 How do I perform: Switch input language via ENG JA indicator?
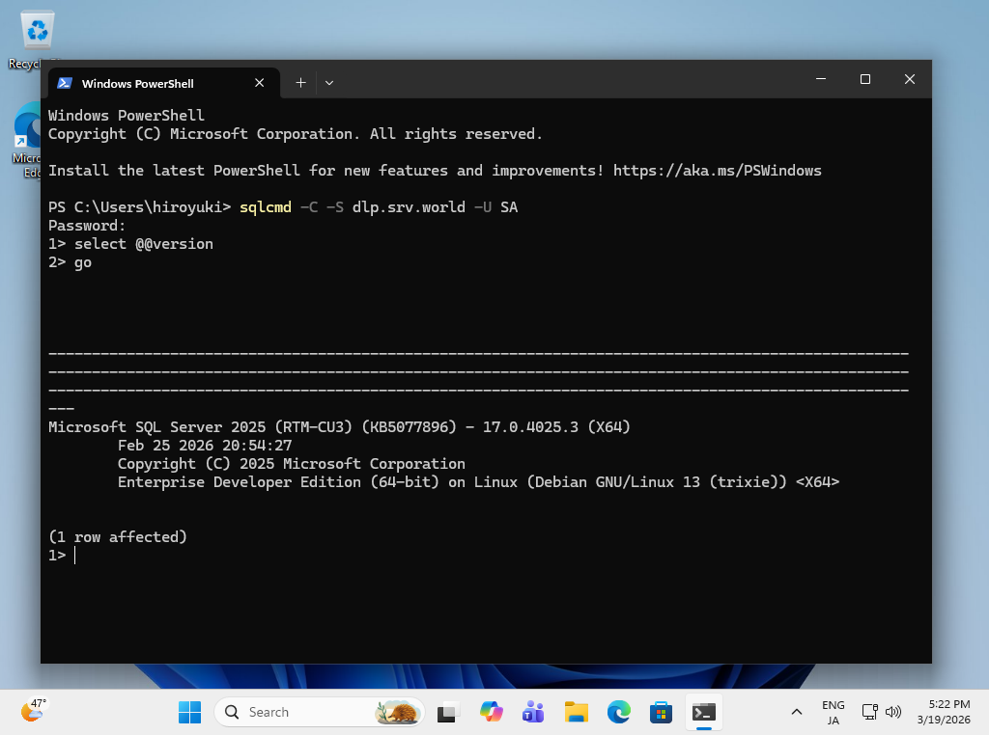[x=834, y=712]
